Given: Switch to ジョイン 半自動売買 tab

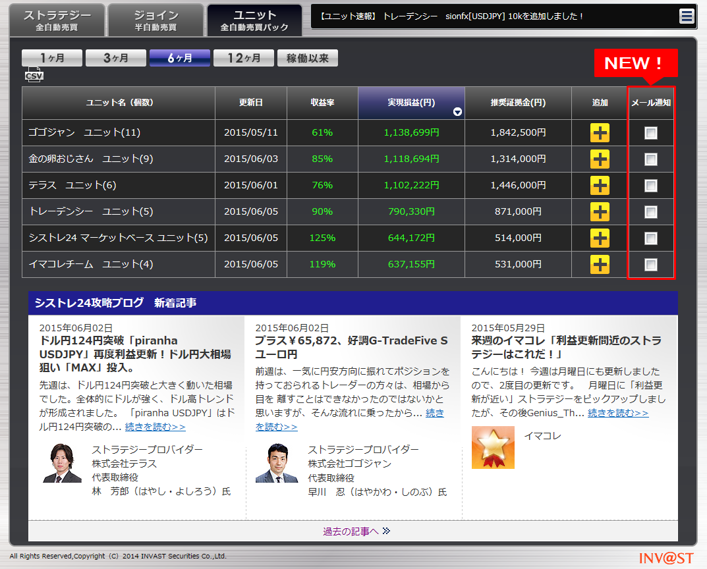Looking at the screenshot, I should point(156,20).
